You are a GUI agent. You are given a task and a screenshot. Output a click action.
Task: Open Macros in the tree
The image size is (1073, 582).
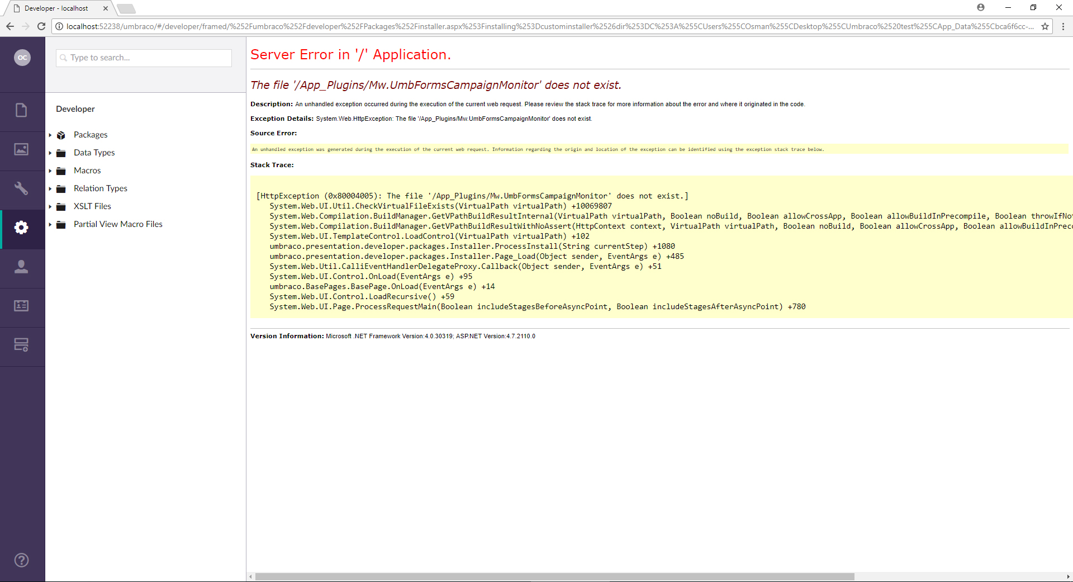(x=87, y=171)
